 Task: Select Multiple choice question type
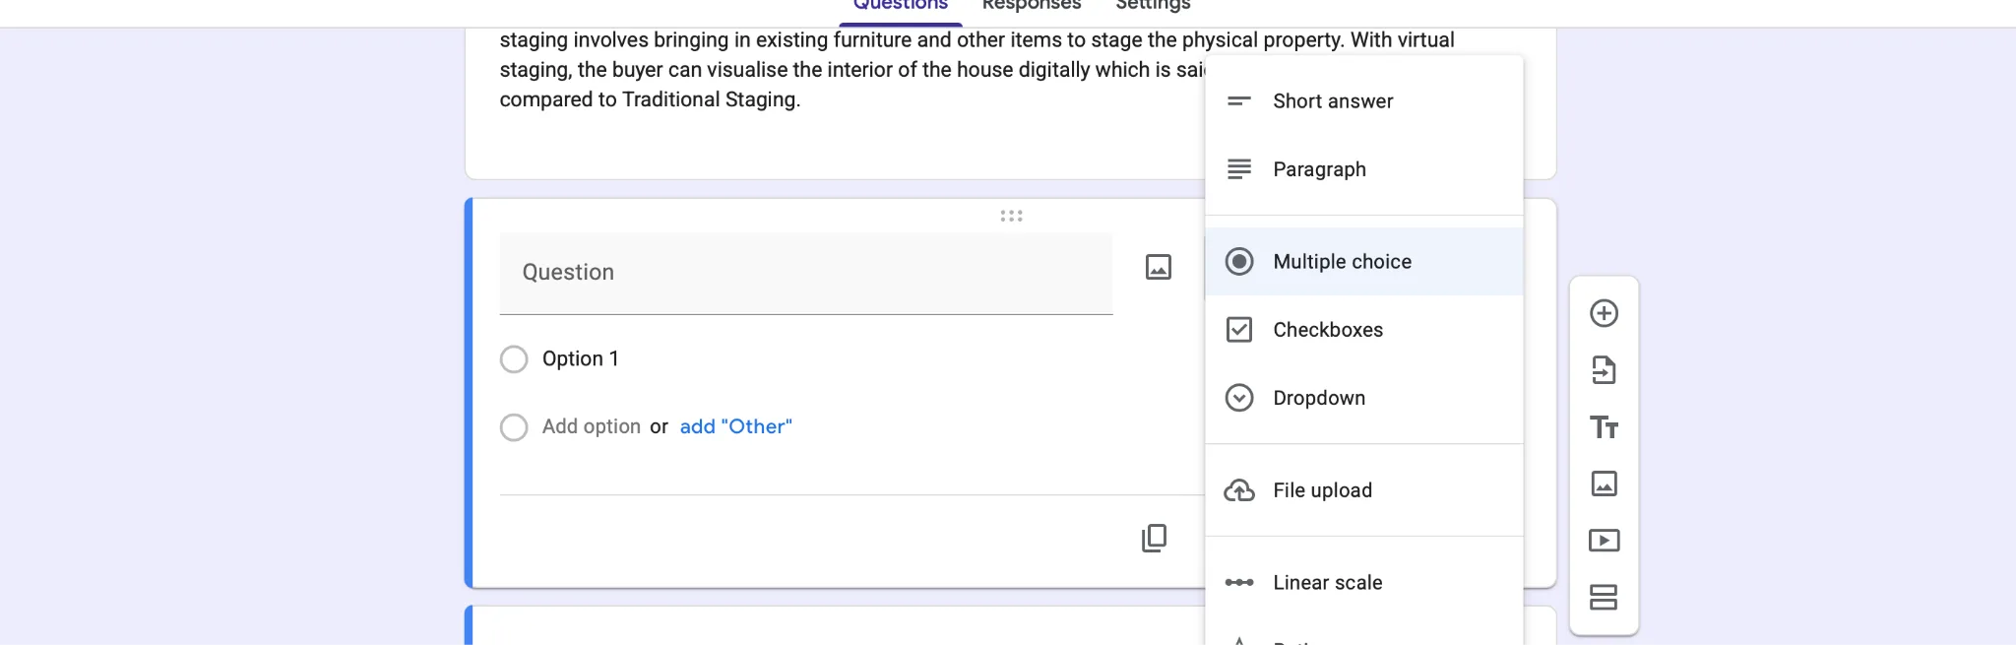click(x=1364, y=262)
